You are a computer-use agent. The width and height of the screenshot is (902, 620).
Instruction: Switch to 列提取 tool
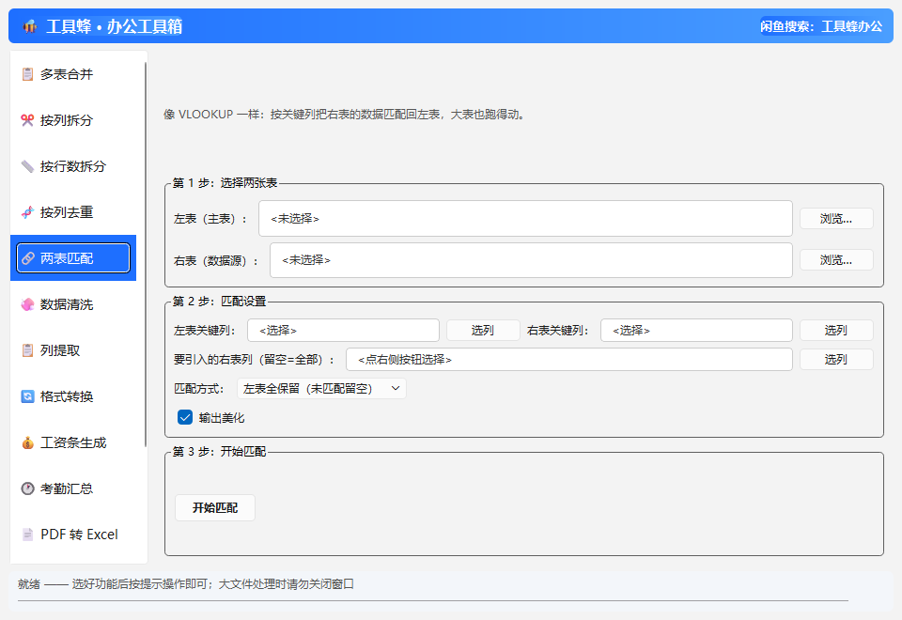(x=73, y=350)
